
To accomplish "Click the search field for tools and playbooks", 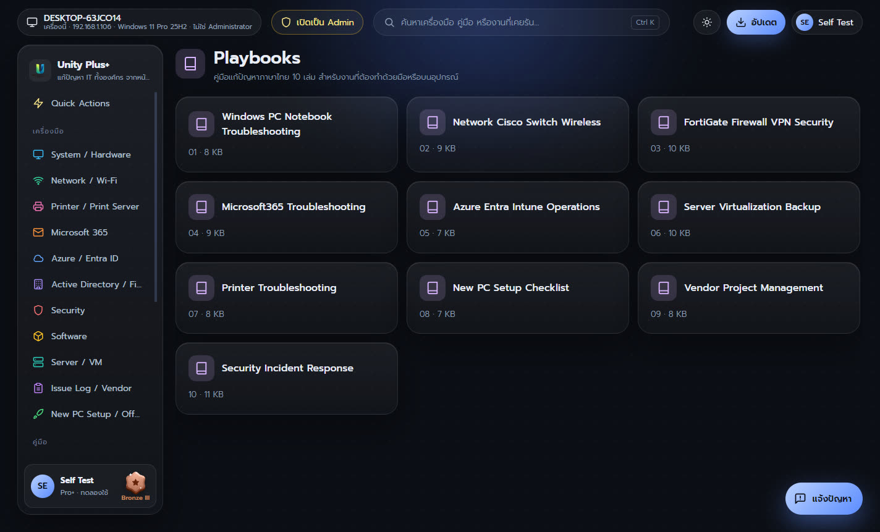I will point(522,22).
